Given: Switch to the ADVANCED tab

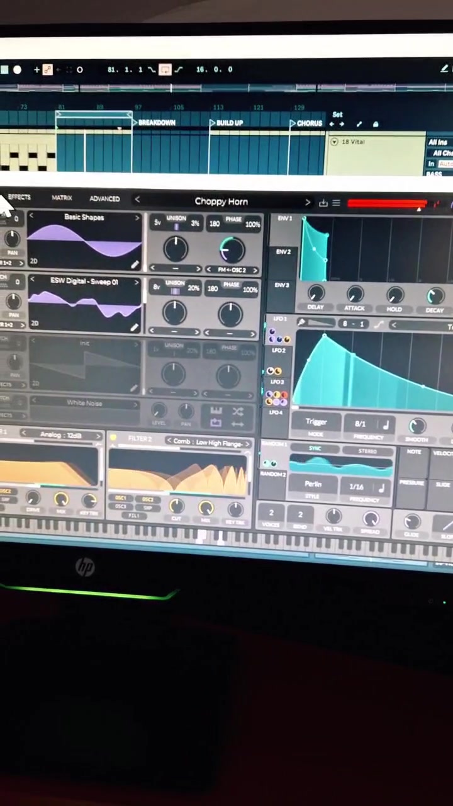Looking at the screenshot, I should pos(104,198).
